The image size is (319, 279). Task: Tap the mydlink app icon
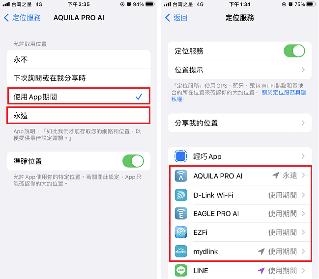181,251
